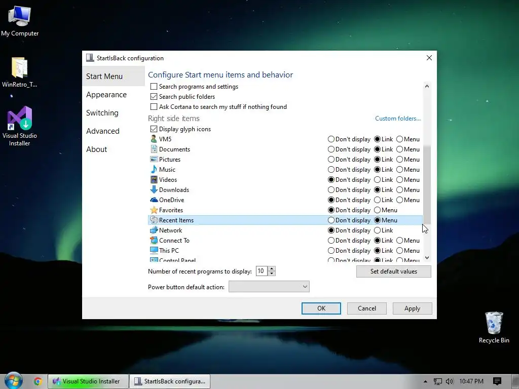Launch Chrome from the taskbar
Image resolution: width=519 pixels, height=389 pixels.
[x=38, y=381]
